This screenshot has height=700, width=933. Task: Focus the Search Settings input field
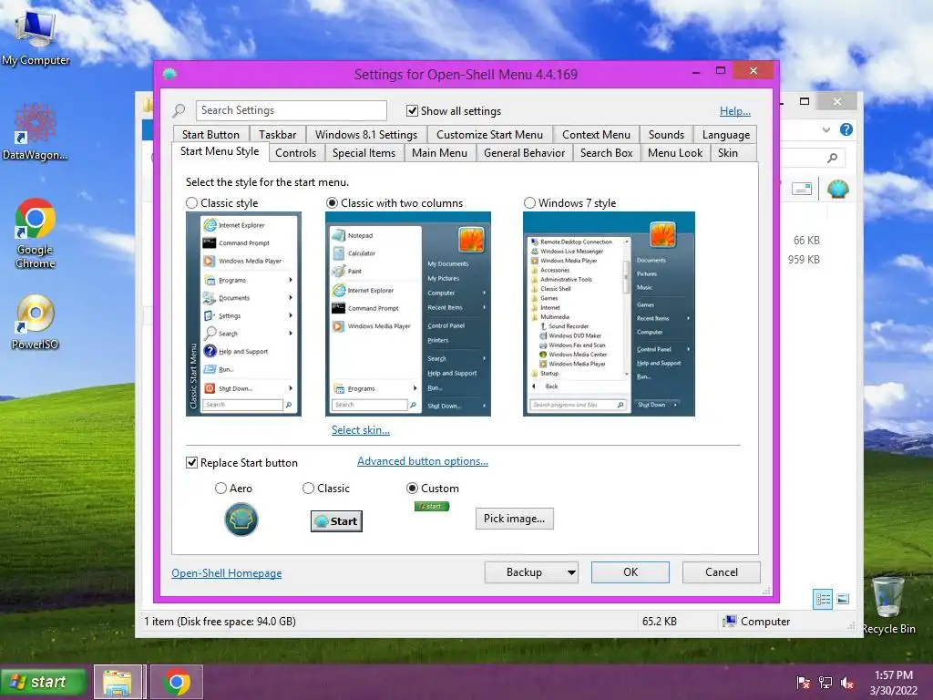coord(291,110)
